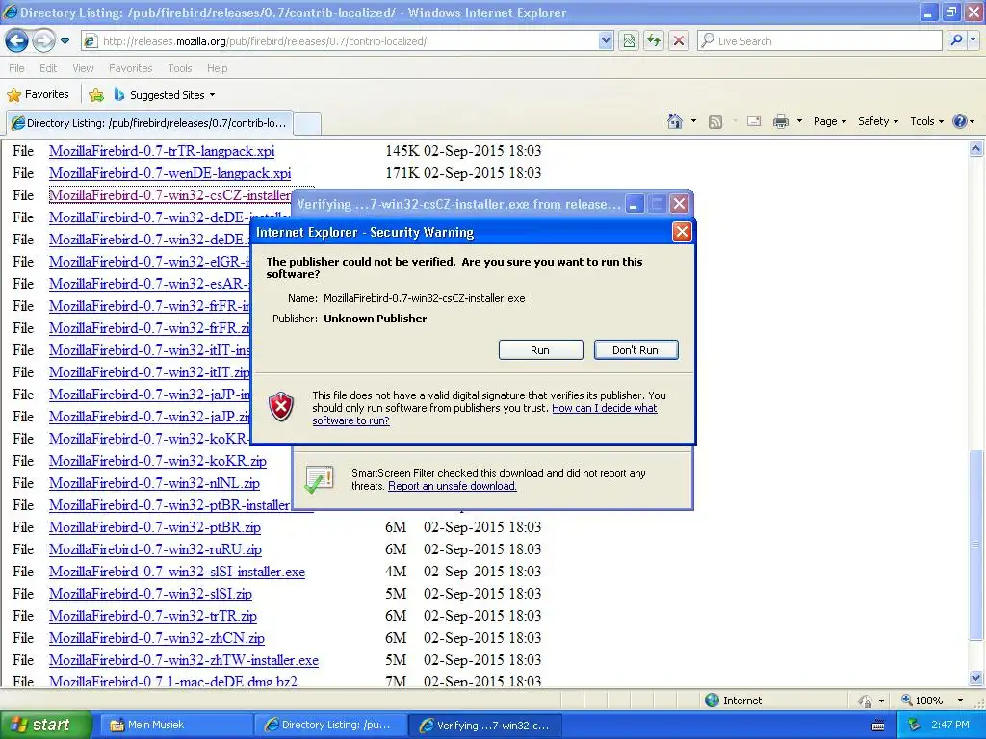Click the red shield warning icon
Screen dimensions: 986x739
[281, 407]
